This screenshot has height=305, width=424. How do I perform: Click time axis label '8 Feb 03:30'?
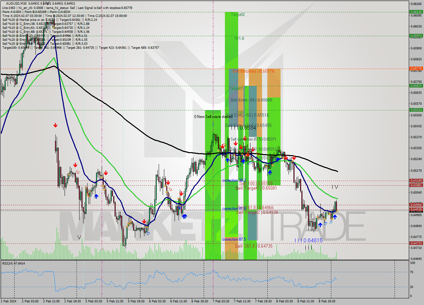285,301
